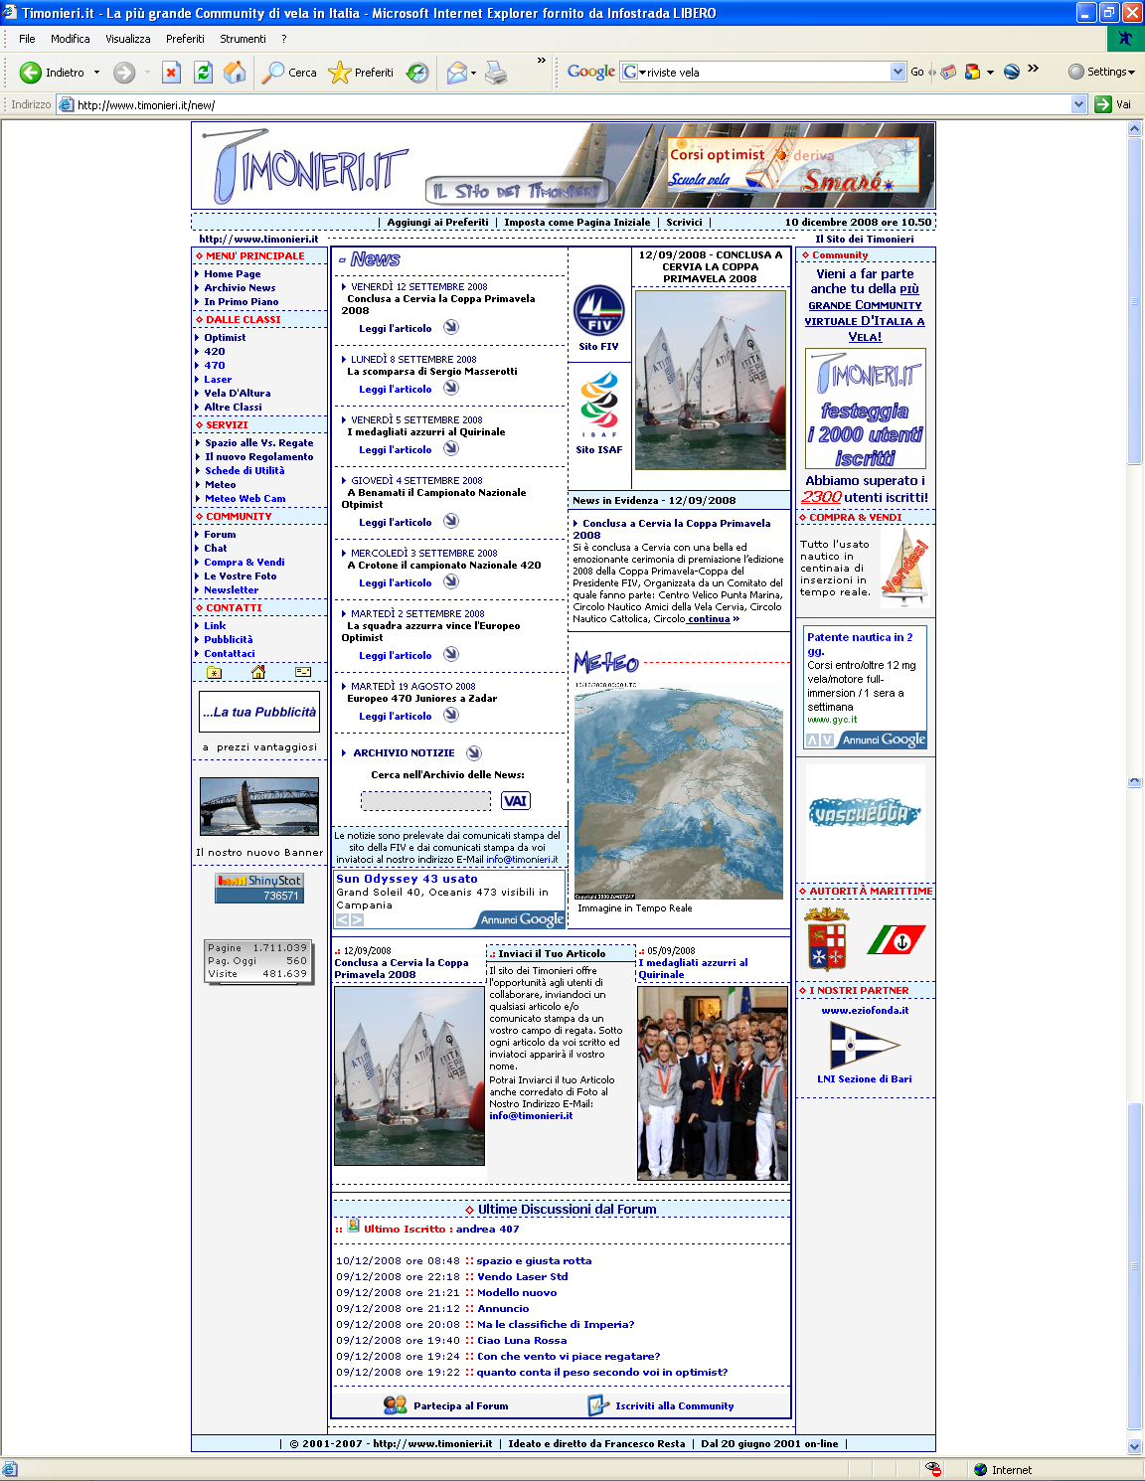
Task: Open the Meteo Web Cam link
Action: point(245,499)
